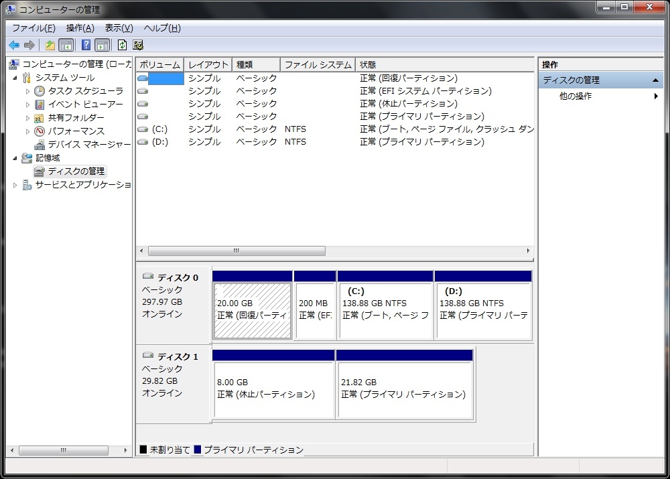
Task: Expand the サービスとアプリケーション node arrow
Action: 15,185
